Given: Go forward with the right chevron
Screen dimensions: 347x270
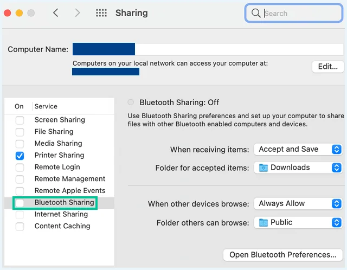Looking at the screenshot, I should coord(77,13).
